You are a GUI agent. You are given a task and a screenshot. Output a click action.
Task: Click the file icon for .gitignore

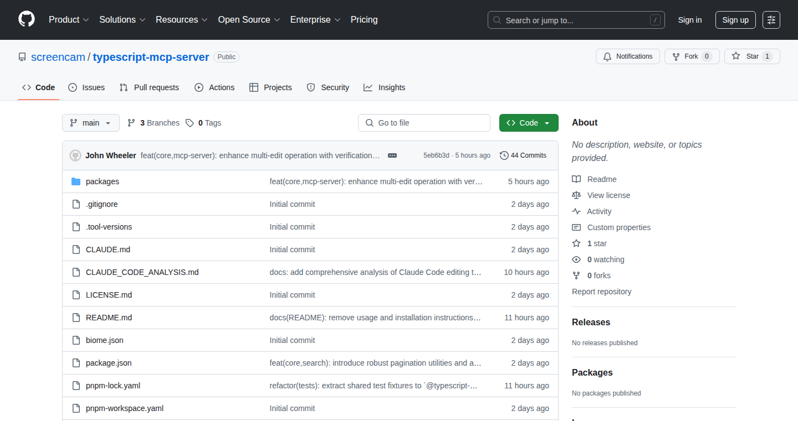[x=76, y=204]
